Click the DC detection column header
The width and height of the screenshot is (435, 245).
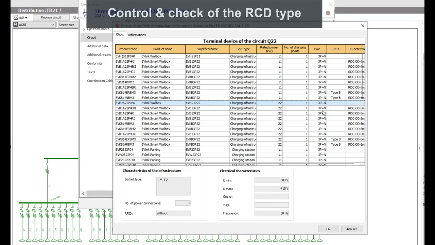coord(355,49)
